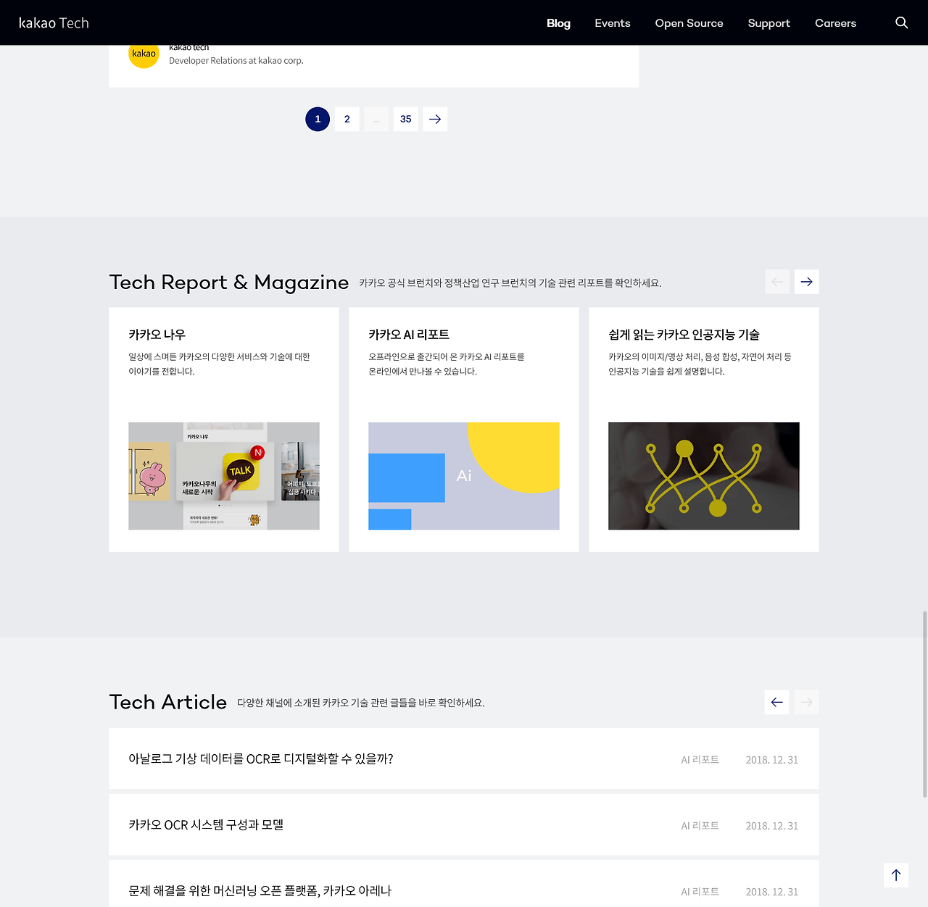The height and width of the screenshot is (907, 928).
Task: Open the Open Source menu
Action: (x=689, y=23)
